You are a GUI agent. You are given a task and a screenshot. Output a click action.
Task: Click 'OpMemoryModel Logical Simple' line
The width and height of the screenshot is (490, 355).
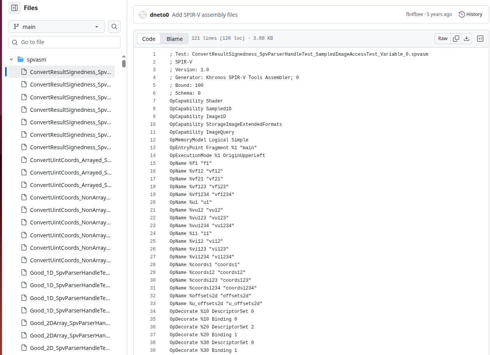pos(209,140)
